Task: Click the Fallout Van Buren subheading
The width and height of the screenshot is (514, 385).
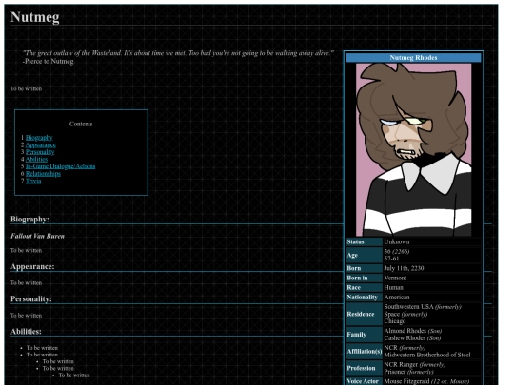Action: pyautogui.click(x=37, y=236)
